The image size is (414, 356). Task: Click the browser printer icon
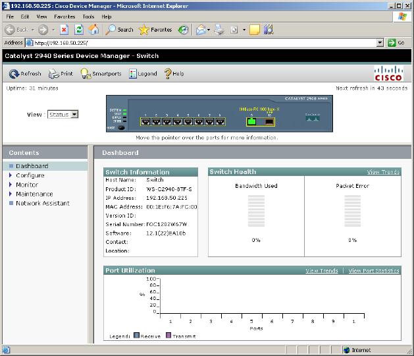pyautogui.click(x=219, y=30)
